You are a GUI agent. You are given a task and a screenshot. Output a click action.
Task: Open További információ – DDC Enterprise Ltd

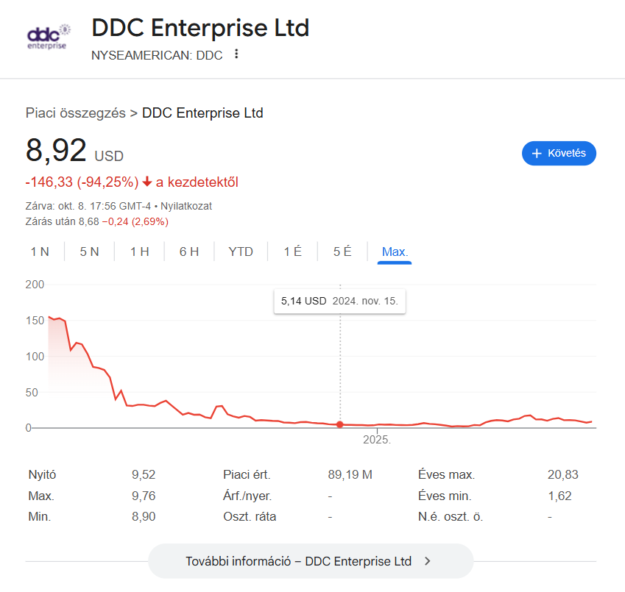pyautogui.click(x=310, y=561)
